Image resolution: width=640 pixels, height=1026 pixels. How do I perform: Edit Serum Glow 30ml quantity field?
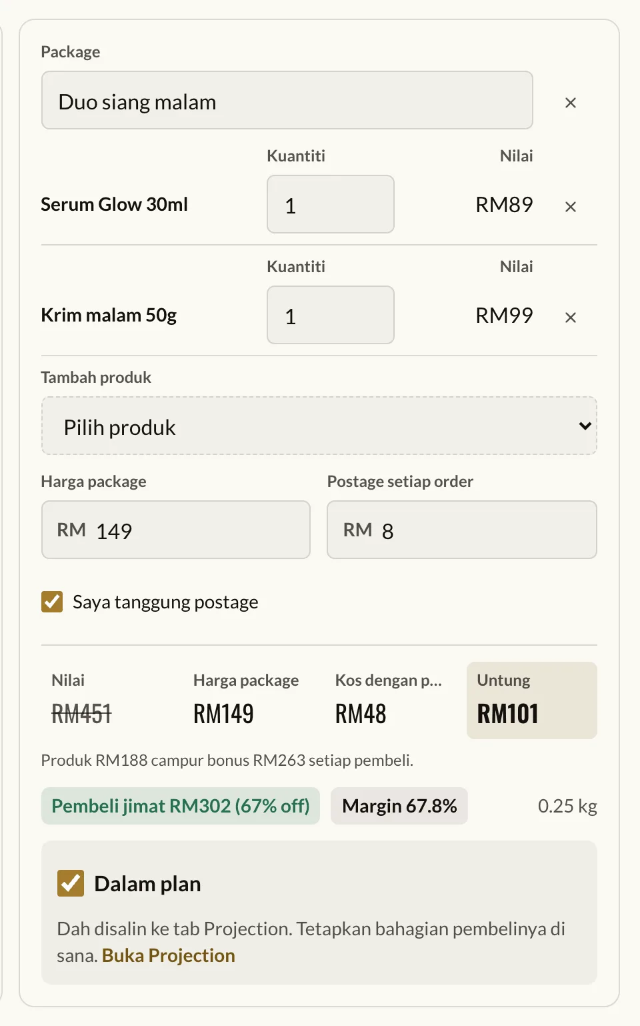(x=331, y=204)
